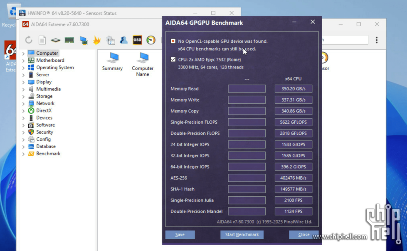Click the AIDA64 Extreme desktop shortcut
The height and width of the screenshot is (251, 407).
pos(10,56)
